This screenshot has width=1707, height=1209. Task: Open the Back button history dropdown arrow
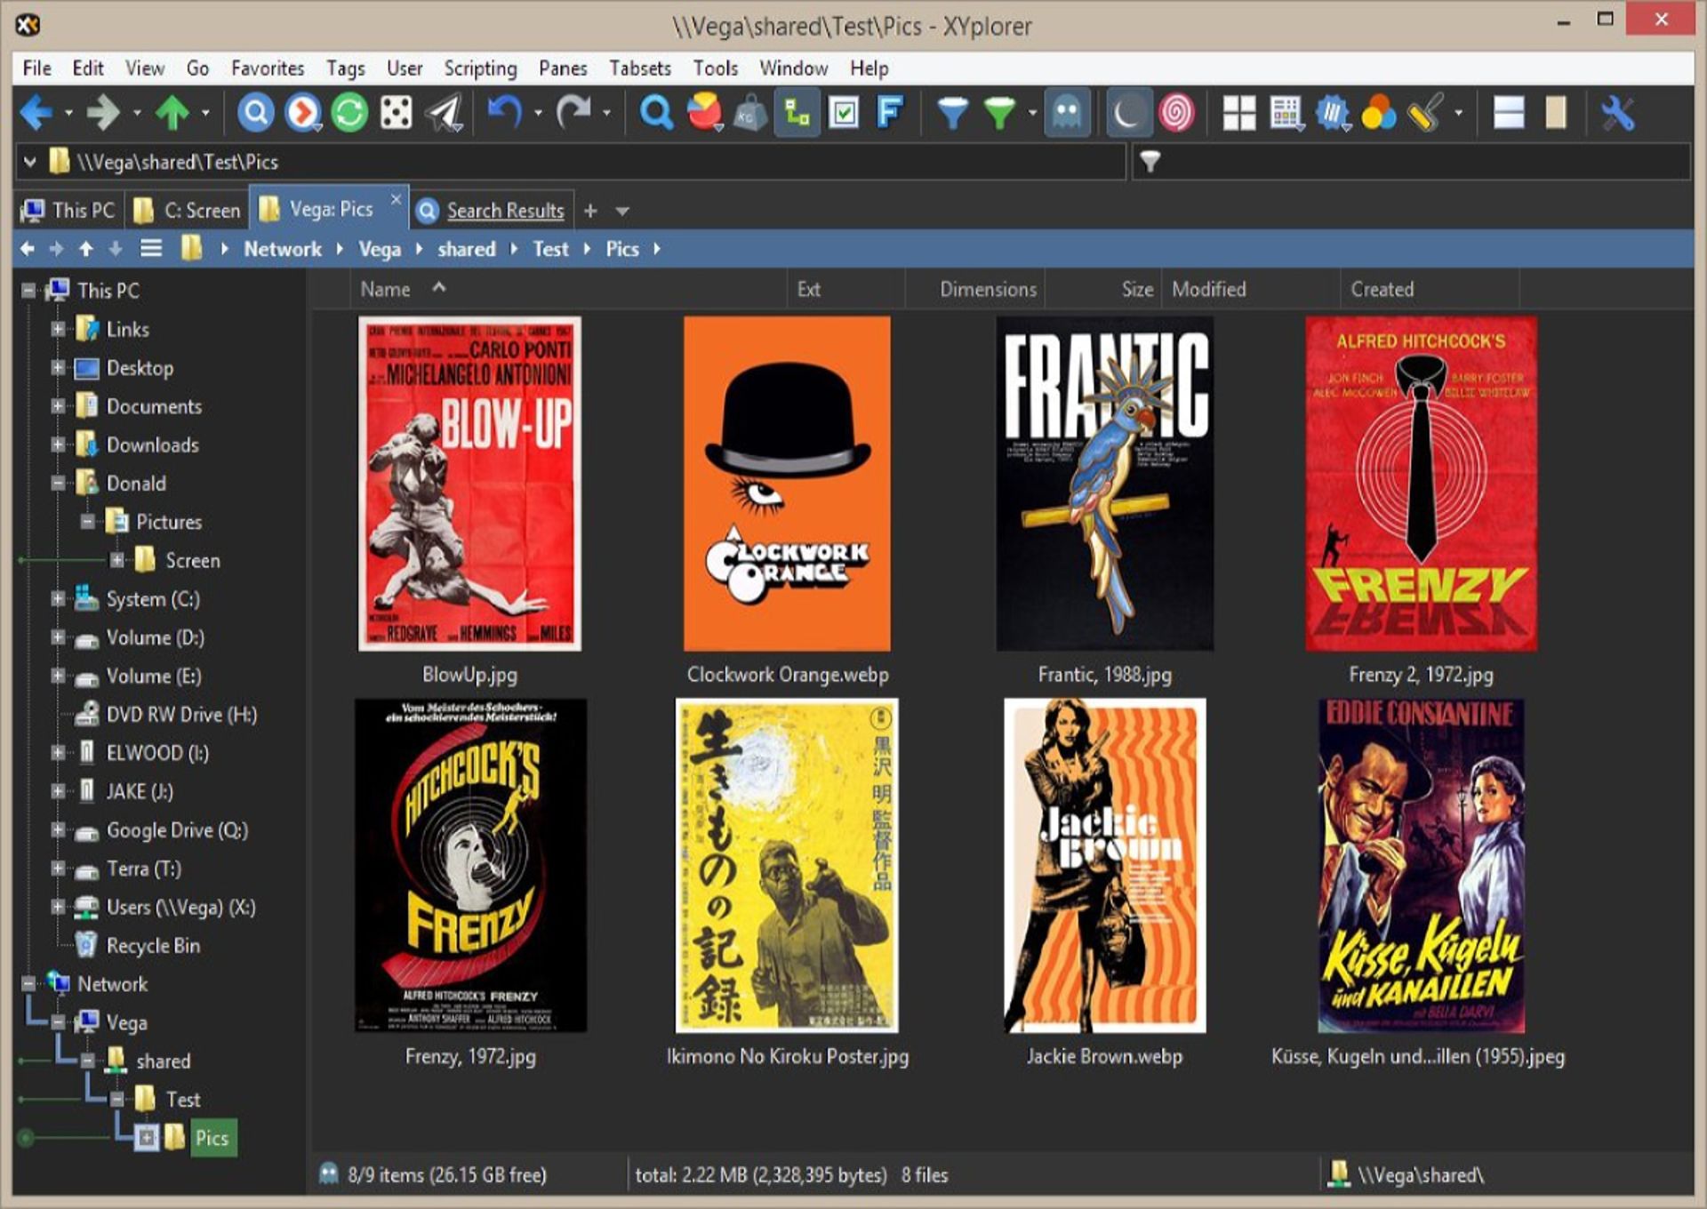click(68, 113)
